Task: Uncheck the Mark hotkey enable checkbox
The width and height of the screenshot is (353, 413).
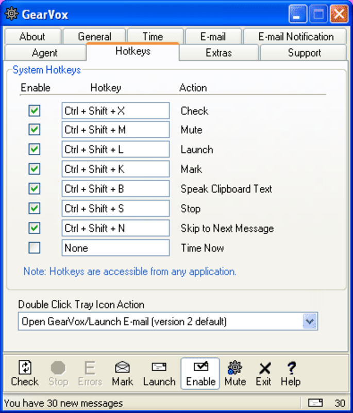Action: tap(35, 169)
